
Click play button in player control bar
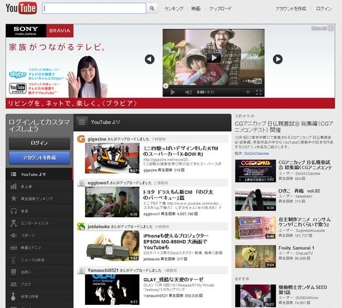coord(173,92)
